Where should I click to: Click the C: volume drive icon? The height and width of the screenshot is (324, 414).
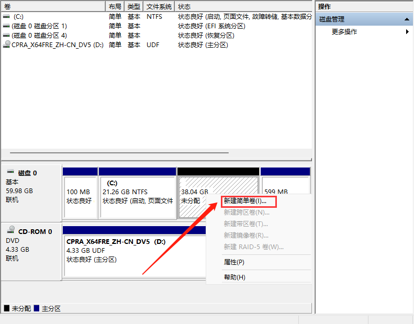[x=6, y=17]
